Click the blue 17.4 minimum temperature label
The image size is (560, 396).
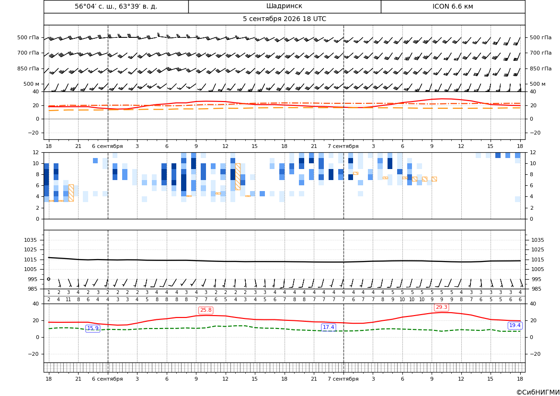click(x=329, y=327)
